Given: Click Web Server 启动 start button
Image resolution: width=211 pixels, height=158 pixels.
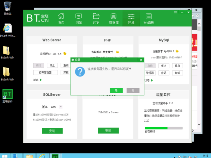Looking at the screenshot, I should 38,65.
